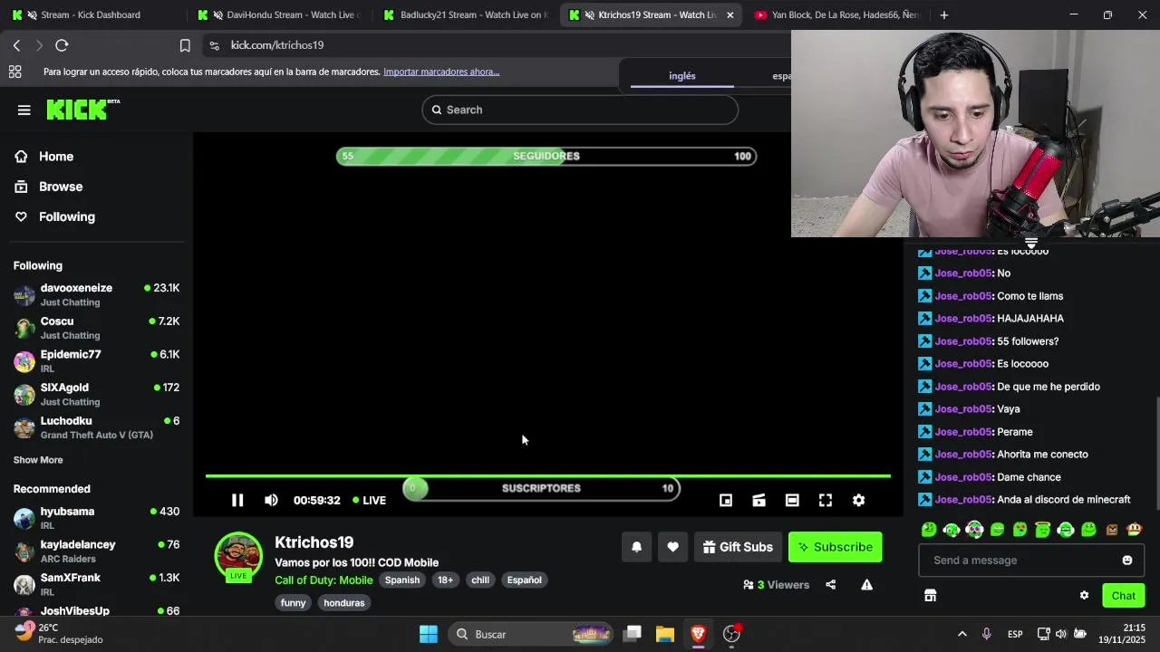1160x652 pixels.
Task: Report the stream with warning icon
Action: click(x=866, y=585)
